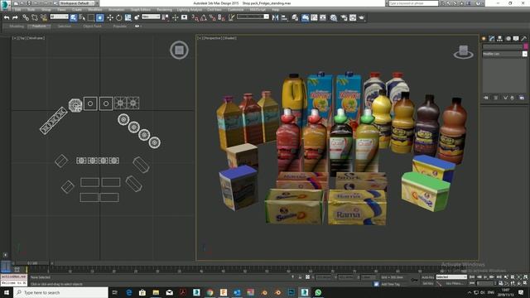Select the Select and Move tool
Image resolution: width=530 pixels, height=298 pixels.
point(110,17)
